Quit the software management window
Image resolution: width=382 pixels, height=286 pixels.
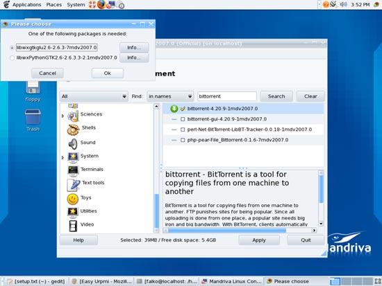pos(306,240)
